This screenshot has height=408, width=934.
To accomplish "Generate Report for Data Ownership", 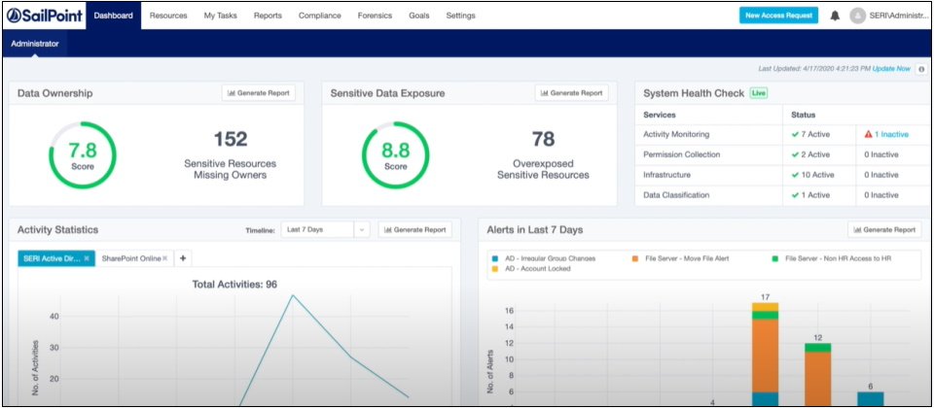I will [259, 93].
